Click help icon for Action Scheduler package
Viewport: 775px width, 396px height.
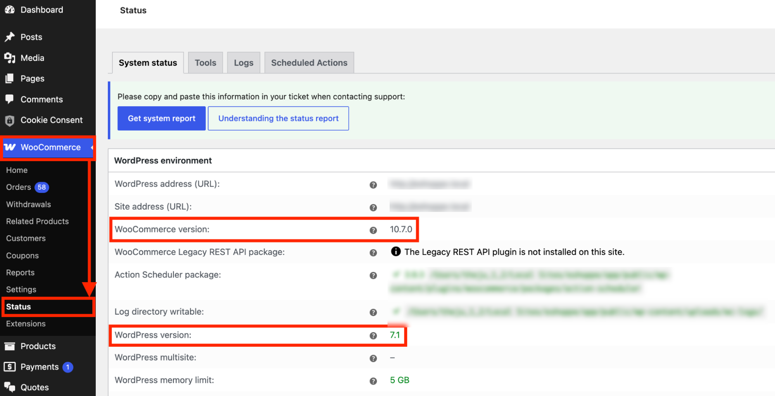[373, 275]
